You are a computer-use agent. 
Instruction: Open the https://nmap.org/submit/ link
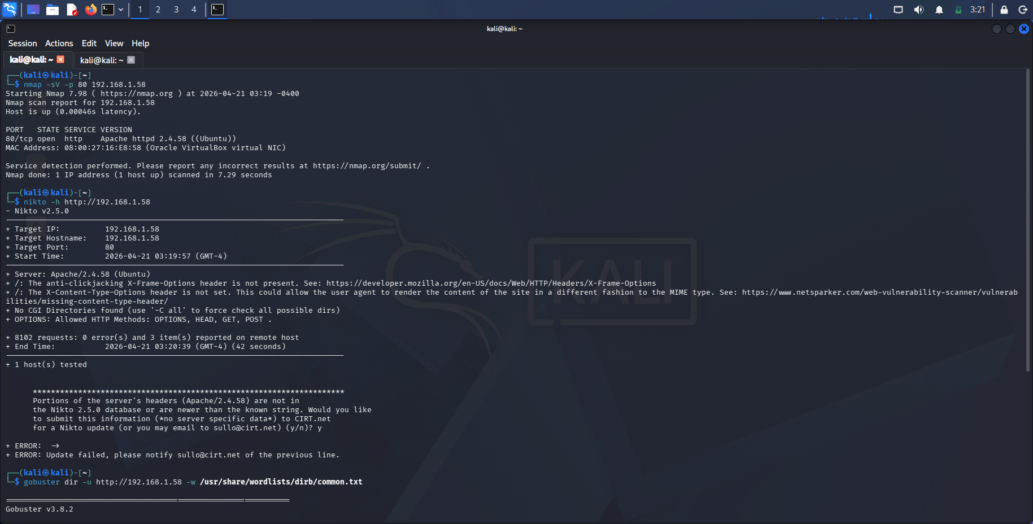(x=367, y=166)
